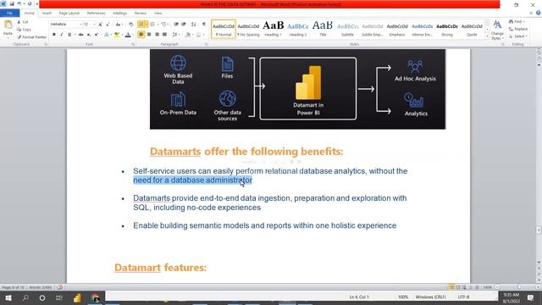Toggle Align Text Left
The height and width of the screenshot is (305, 542).
tap(141, 35)
